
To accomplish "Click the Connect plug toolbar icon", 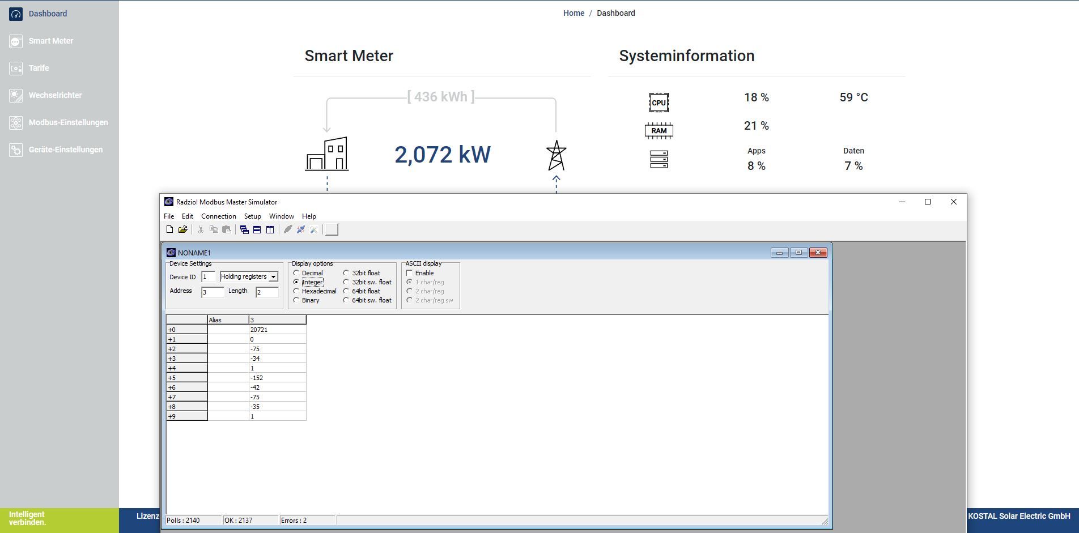I will coord(288,229).
